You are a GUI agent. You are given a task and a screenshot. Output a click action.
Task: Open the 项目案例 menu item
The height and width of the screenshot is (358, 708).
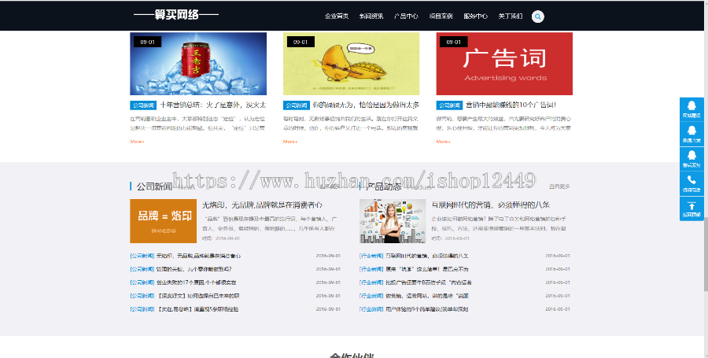point(441,17)
